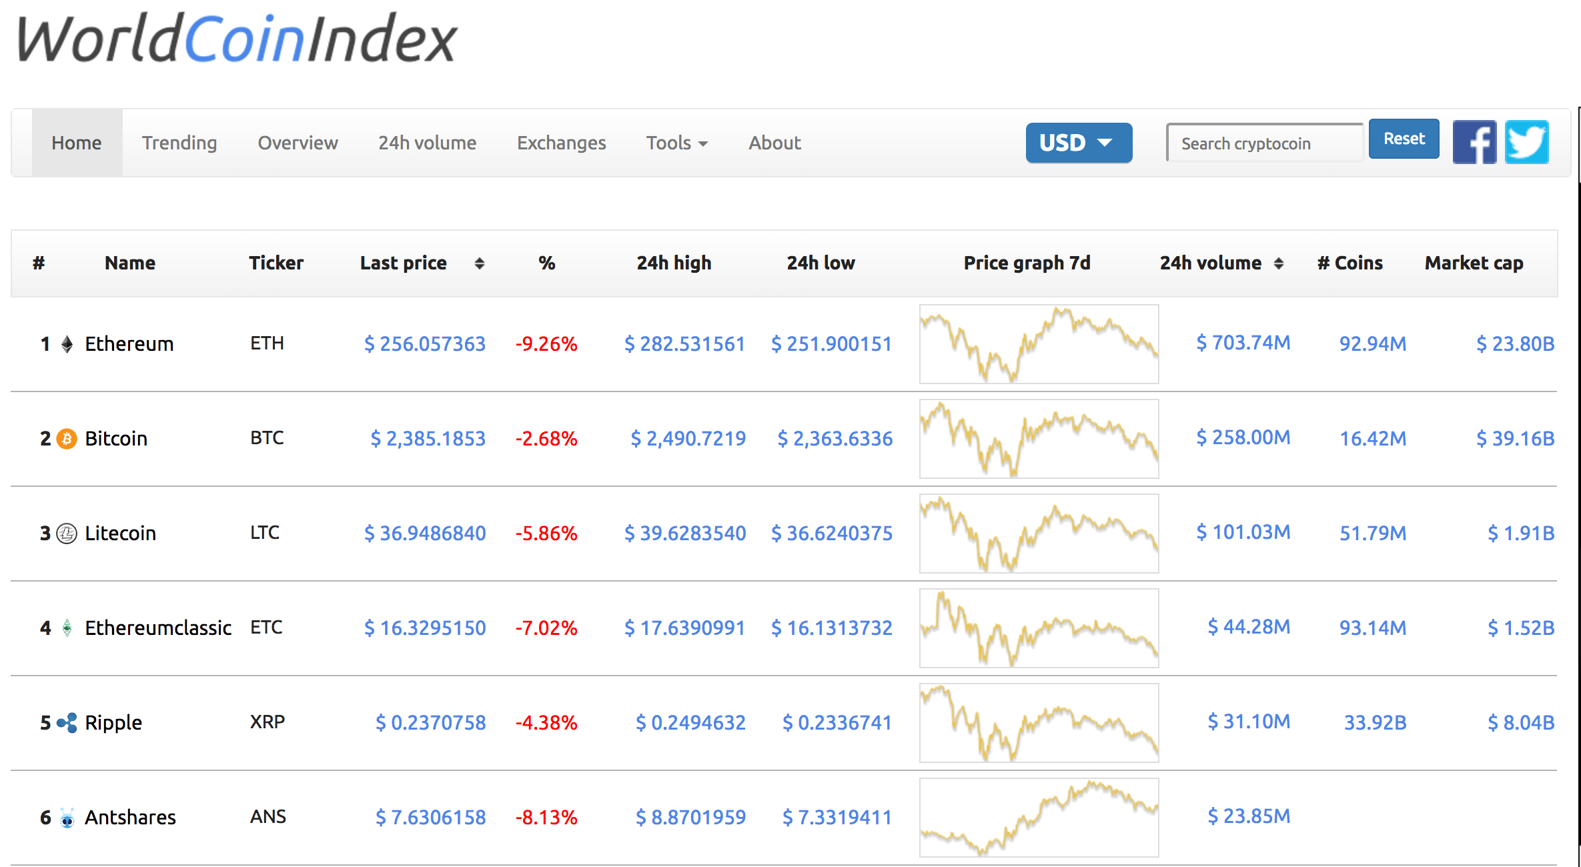Open the About page
1581x867 pixels.
click(x=774, y=143)
